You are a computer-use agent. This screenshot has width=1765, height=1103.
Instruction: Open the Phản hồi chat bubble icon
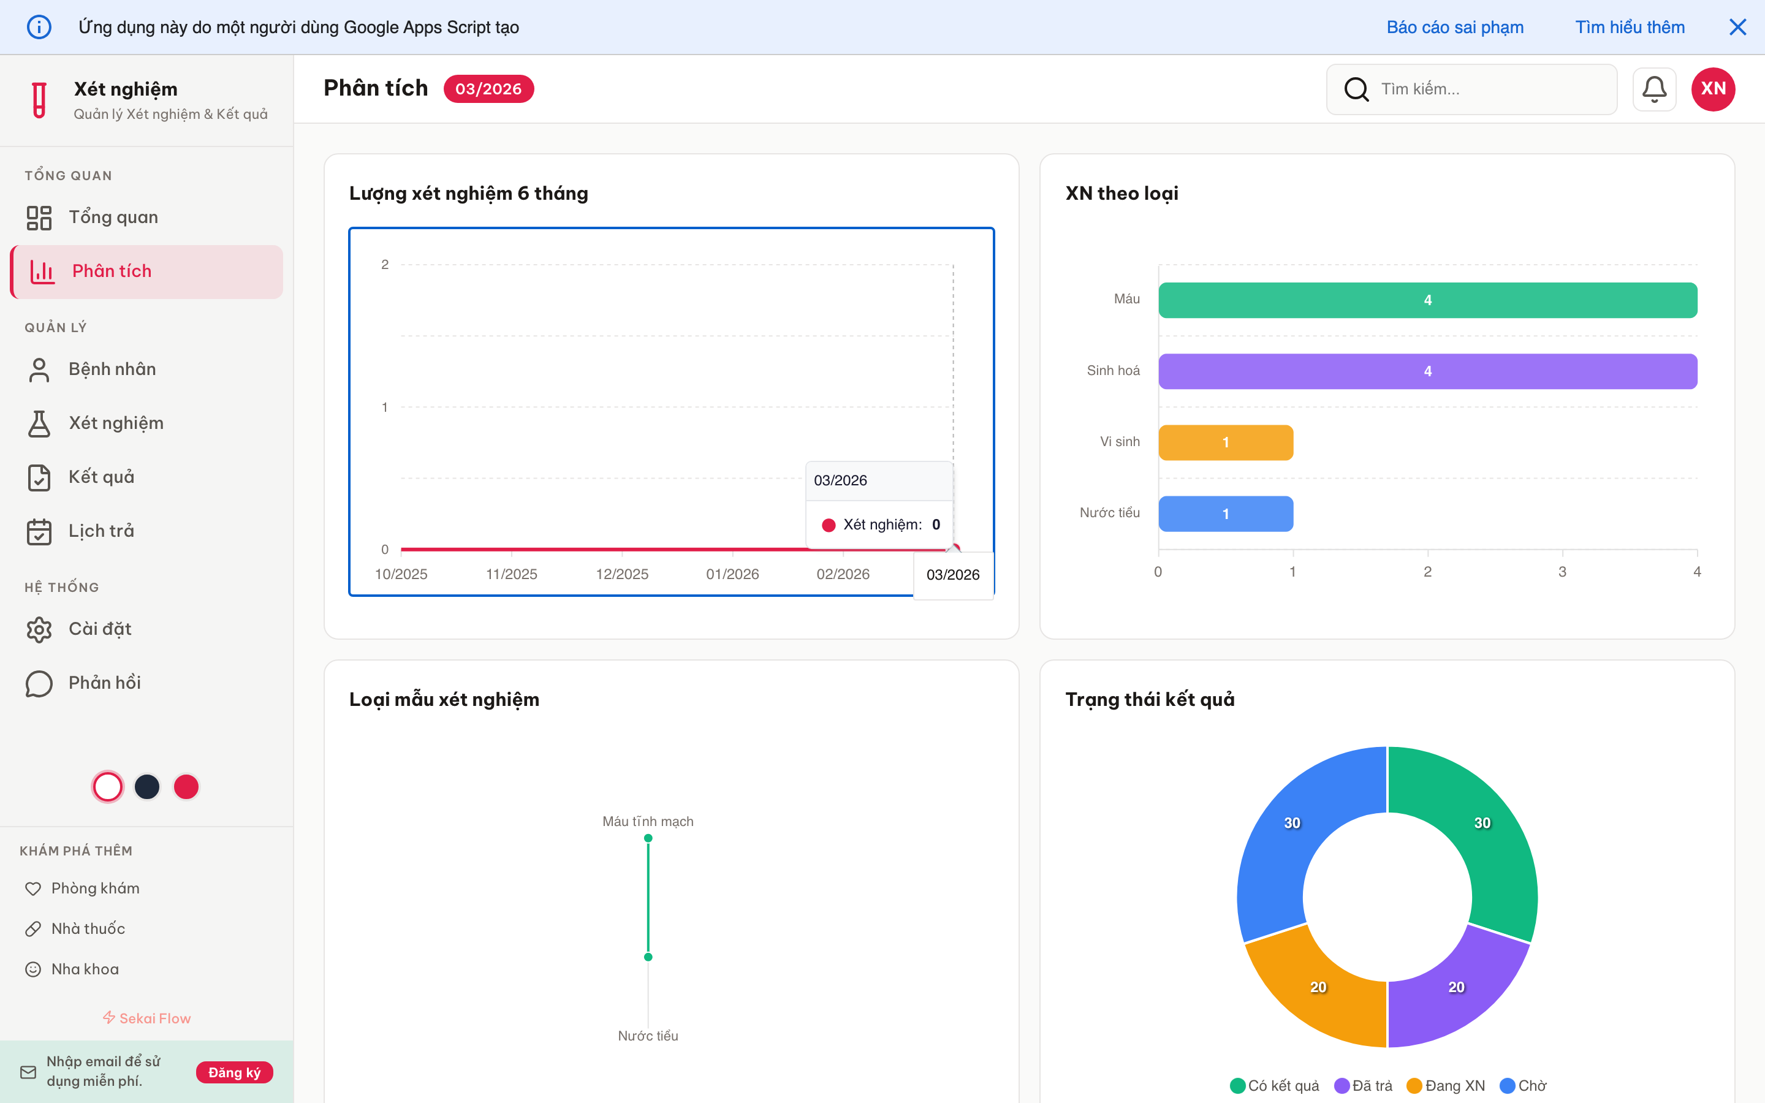[39, 683]
